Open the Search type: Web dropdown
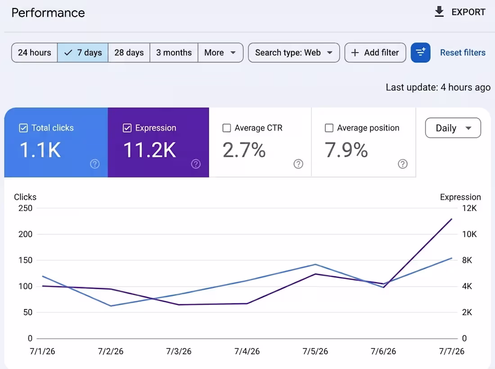495x369 pixels. coord(294,52)
